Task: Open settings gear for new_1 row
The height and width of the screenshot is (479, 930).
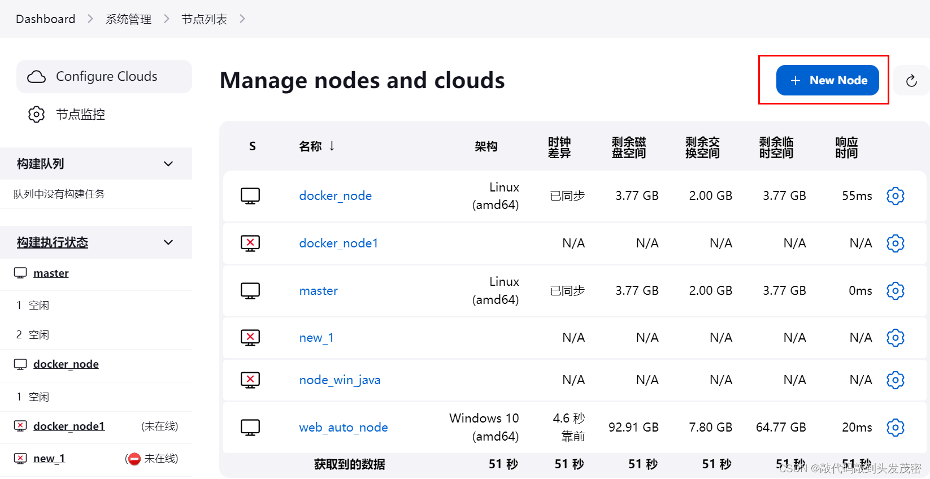Action: point(896,338)
